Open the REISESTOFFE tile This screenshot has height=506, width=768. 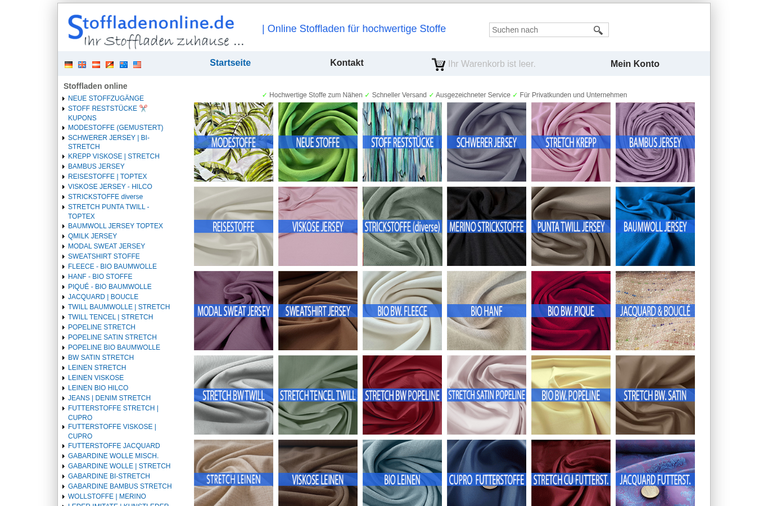pyautogui.click(x=233, y=226)
